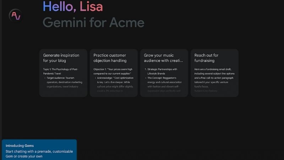The width and height of the screenshot is (284, 160).
Task: Click the 'Hello, Lisa' greeting
Action: click(x=73, y=7)
